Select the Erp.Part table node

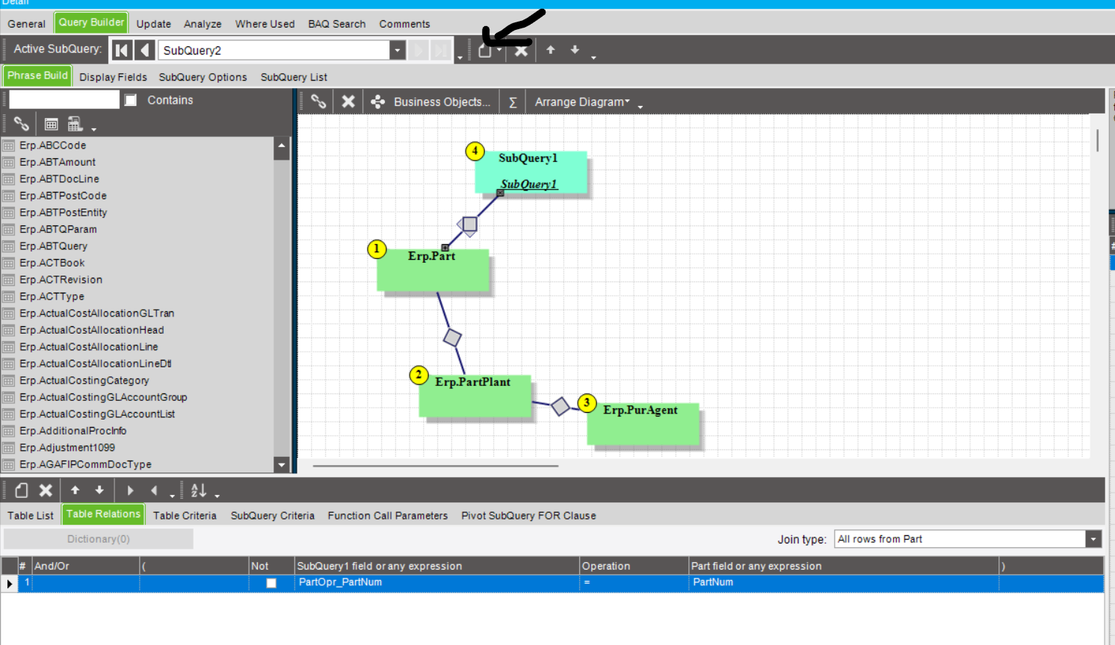(433, 270)
